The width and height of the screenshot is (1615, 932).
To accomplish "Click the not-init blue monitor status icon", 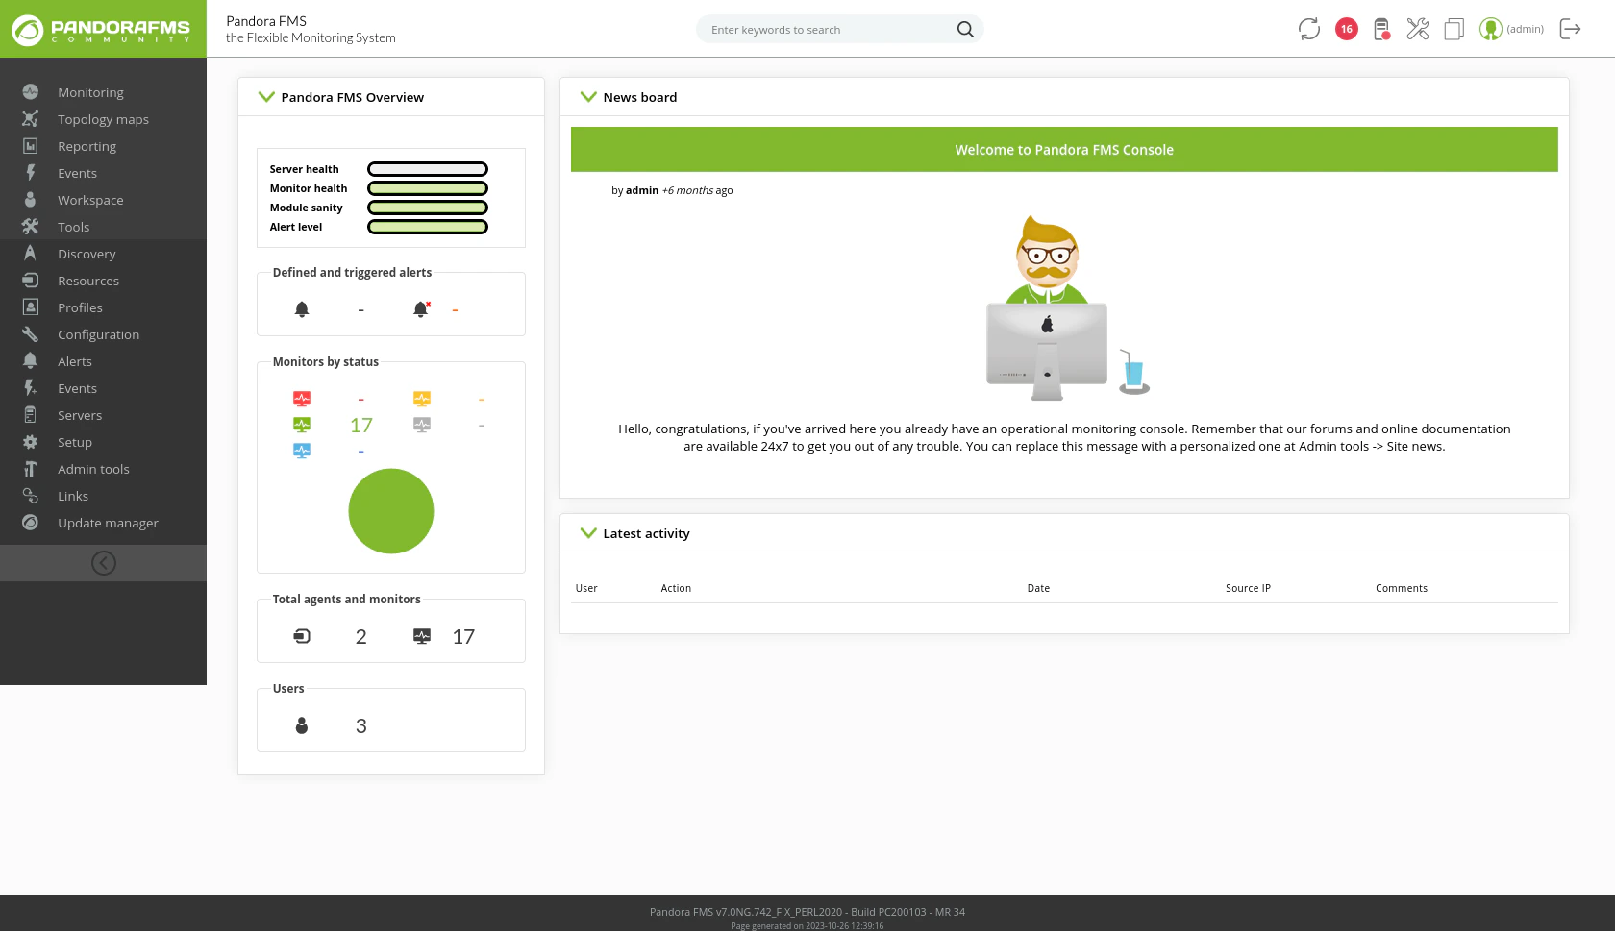I will (x=302, y=451).
